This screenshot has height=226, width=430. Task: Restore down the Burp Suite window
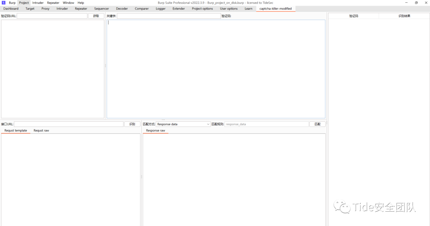[416, 3]
